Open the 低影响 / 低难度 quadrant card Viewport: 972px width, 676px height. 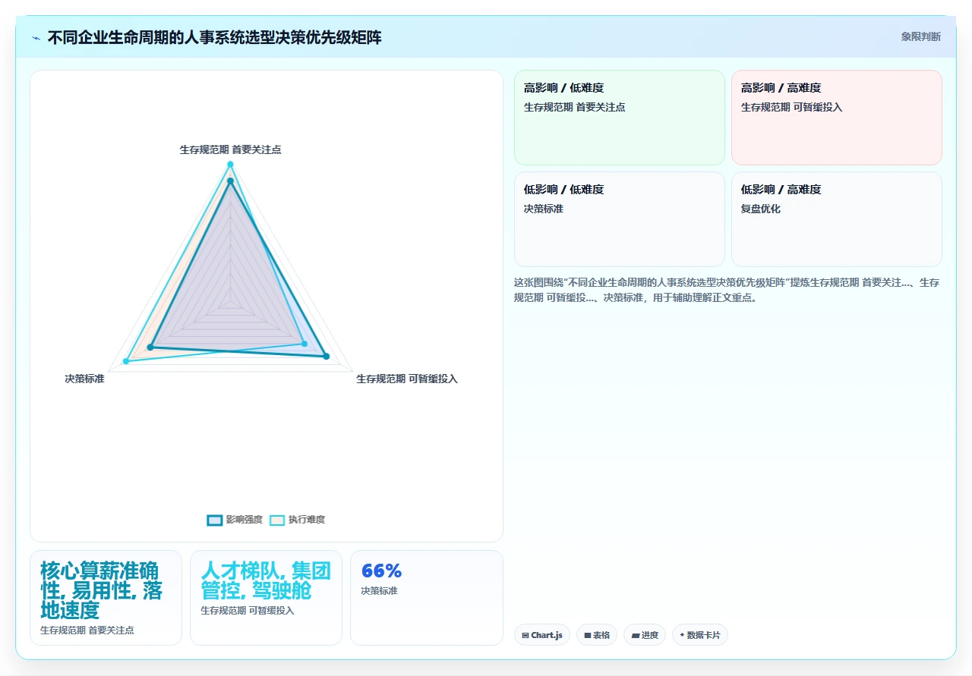620,219
